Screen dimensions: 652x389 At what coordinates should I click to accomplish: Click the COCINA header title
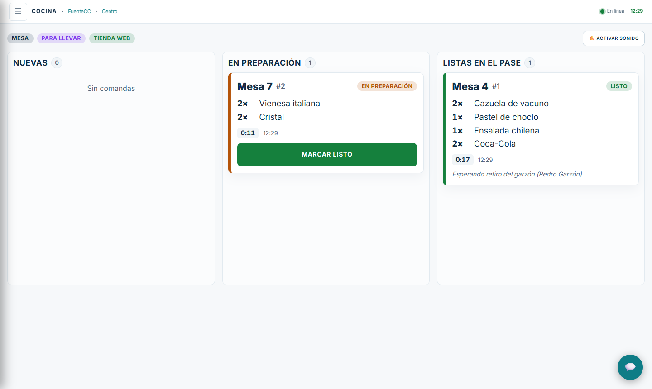pos(44,11)
